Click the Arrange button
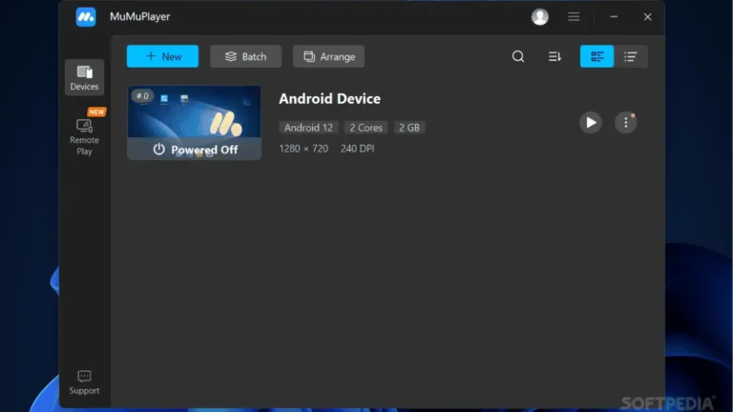The image size is (733, 412). (x=328, y=56)
